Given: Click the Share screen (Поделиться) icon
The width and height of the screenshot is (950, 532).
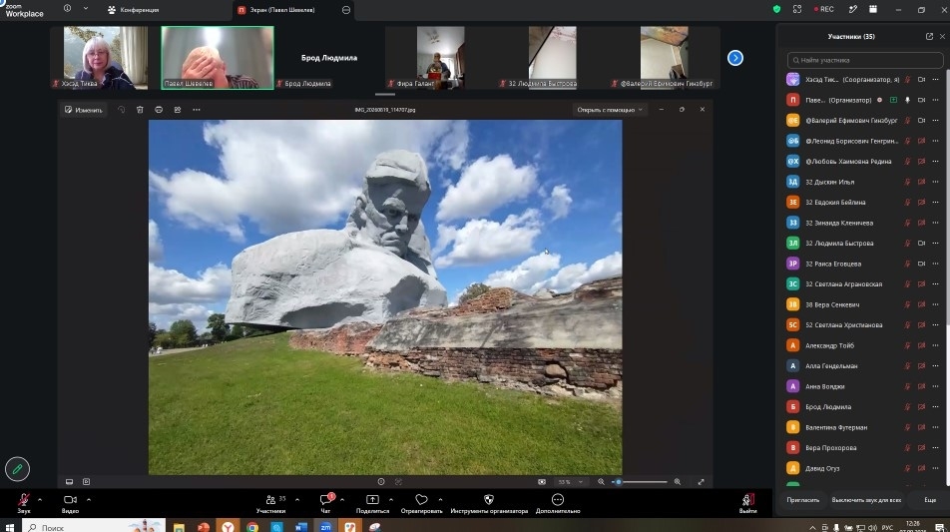Looking at the screenshot, I should pos(372,500).
